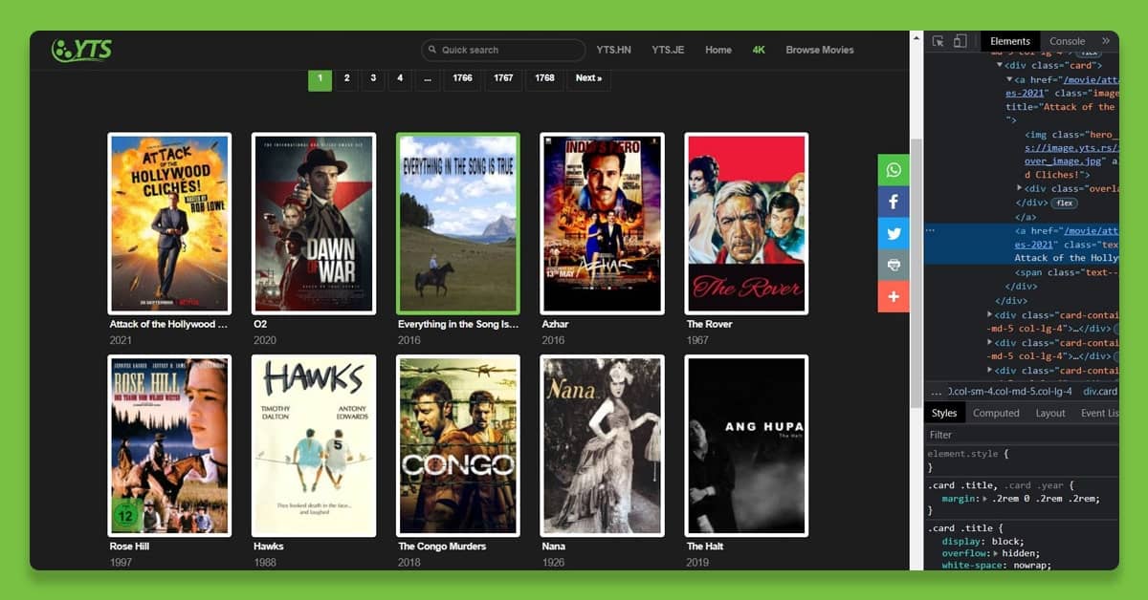
Task: Expand the first collapsed card-container div
Action: coord(990,314)
